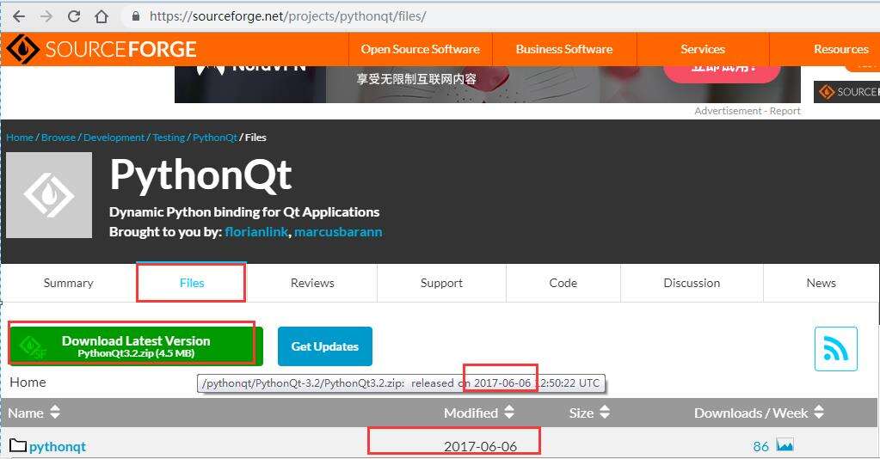Go back with the browser back arrow
The height and width of the screenshot is (459, 880).
pyautogui.click(x=19, y=16)
